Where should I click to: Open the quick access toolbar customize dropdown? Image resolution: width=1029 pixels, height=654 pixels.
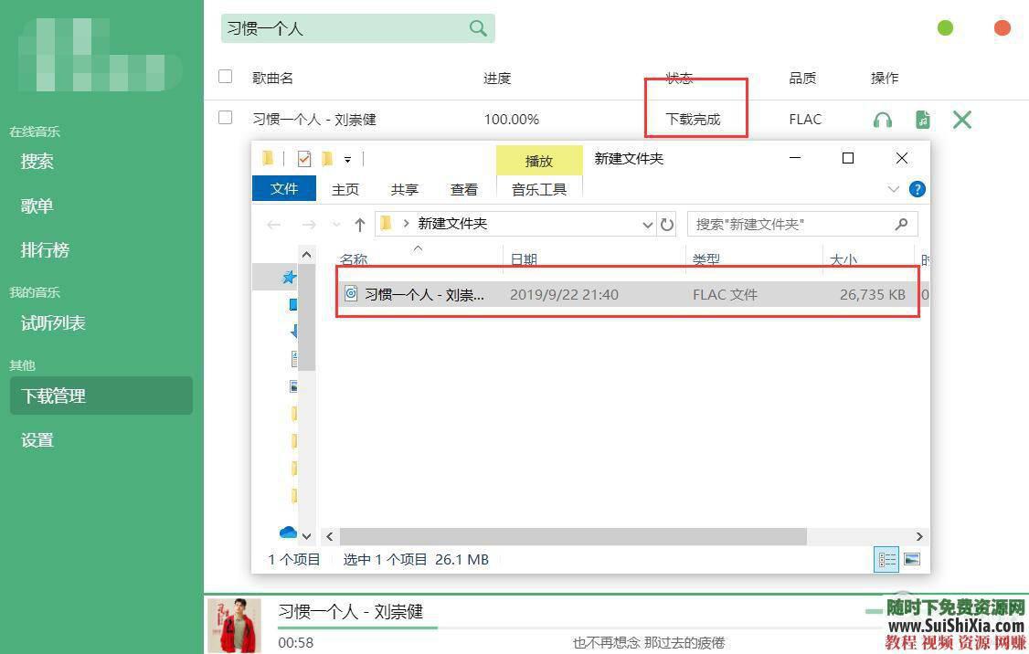348,158
